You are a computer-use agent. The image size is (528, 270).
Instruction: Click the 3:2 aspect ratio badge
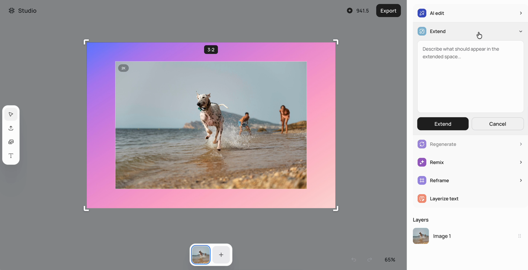click(x=211, y=50)
